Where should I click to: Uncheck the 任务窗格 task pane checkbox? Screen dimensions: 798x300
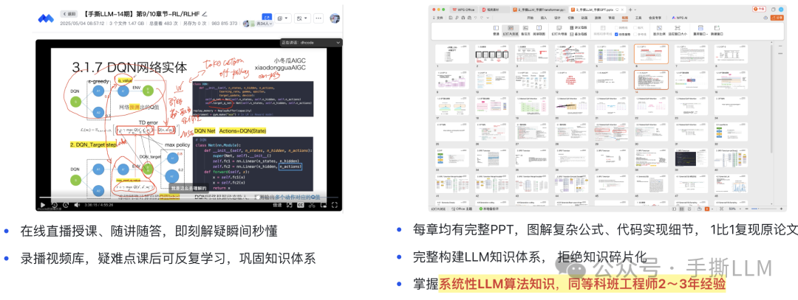point(616,34)
